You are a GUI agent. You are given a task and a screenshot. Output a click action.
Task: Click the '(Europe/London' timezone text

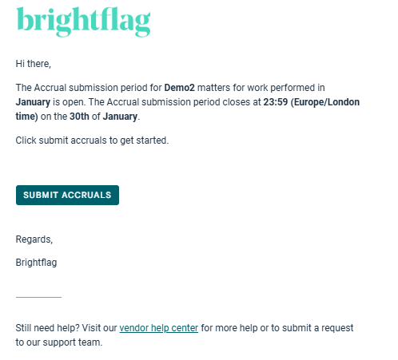[325, 102]
